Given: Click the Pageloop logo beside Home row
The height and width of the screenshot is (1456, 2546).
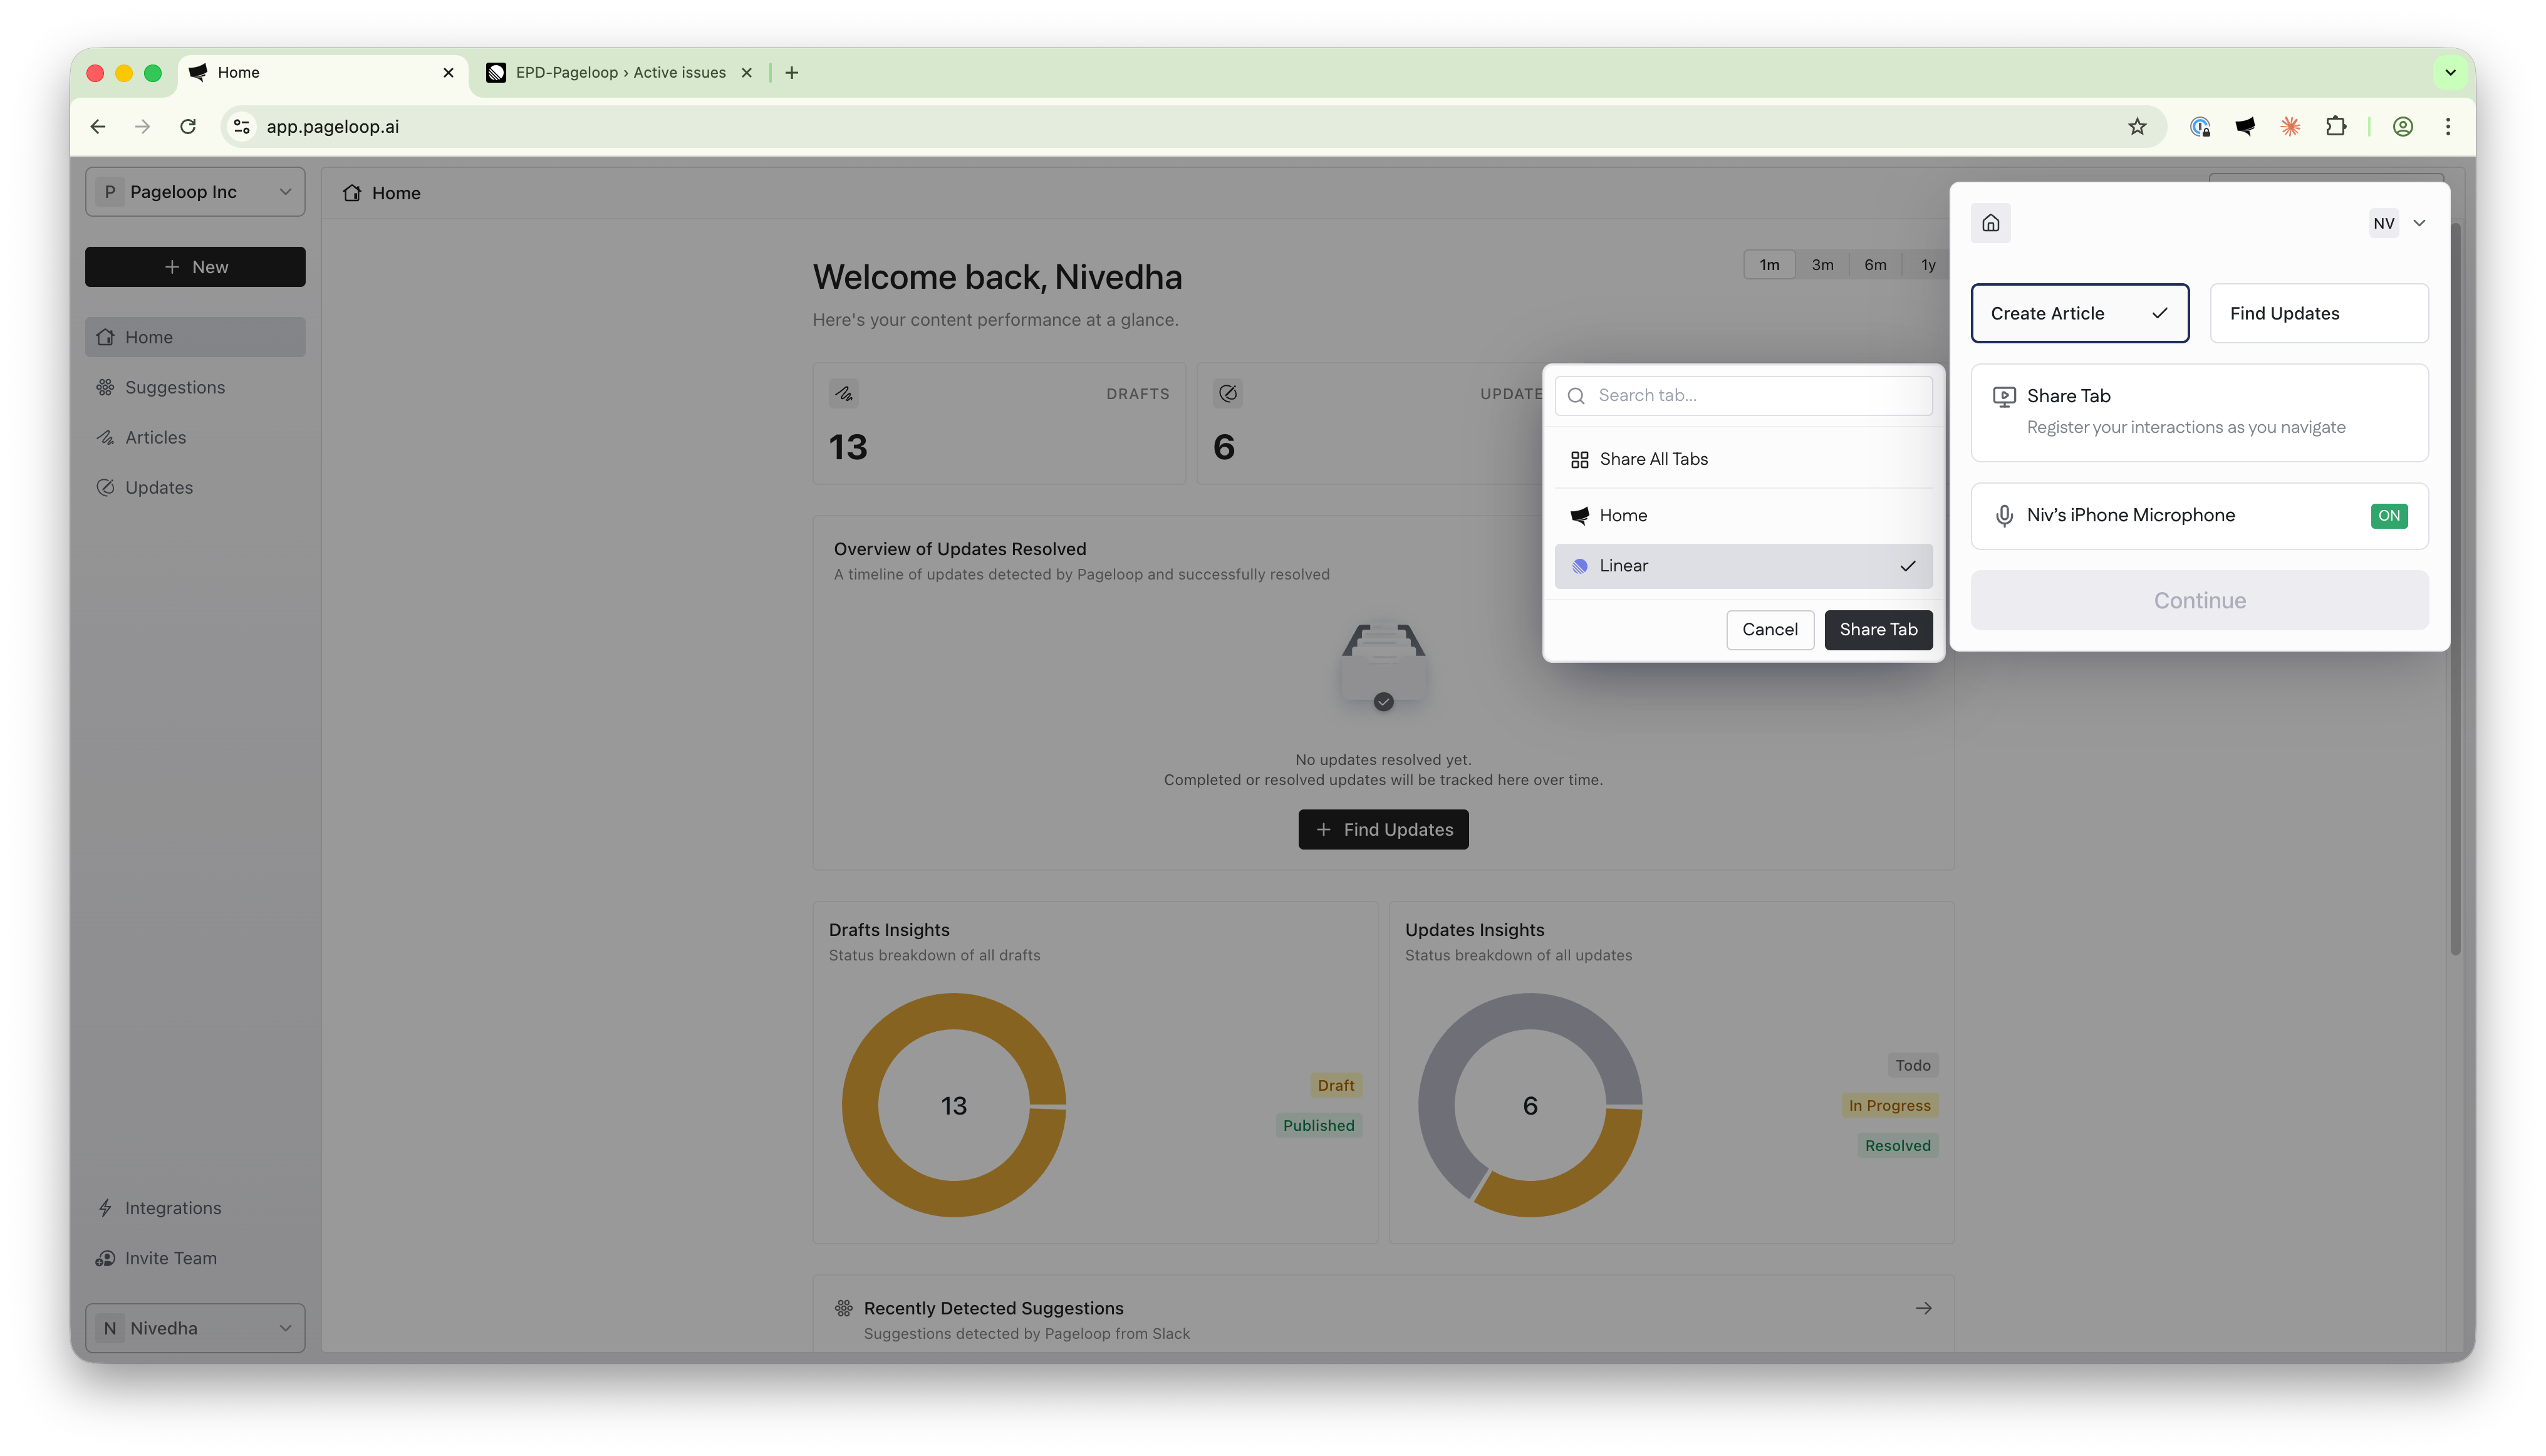Looking at the screenshot, I should tap(1579, 515).
